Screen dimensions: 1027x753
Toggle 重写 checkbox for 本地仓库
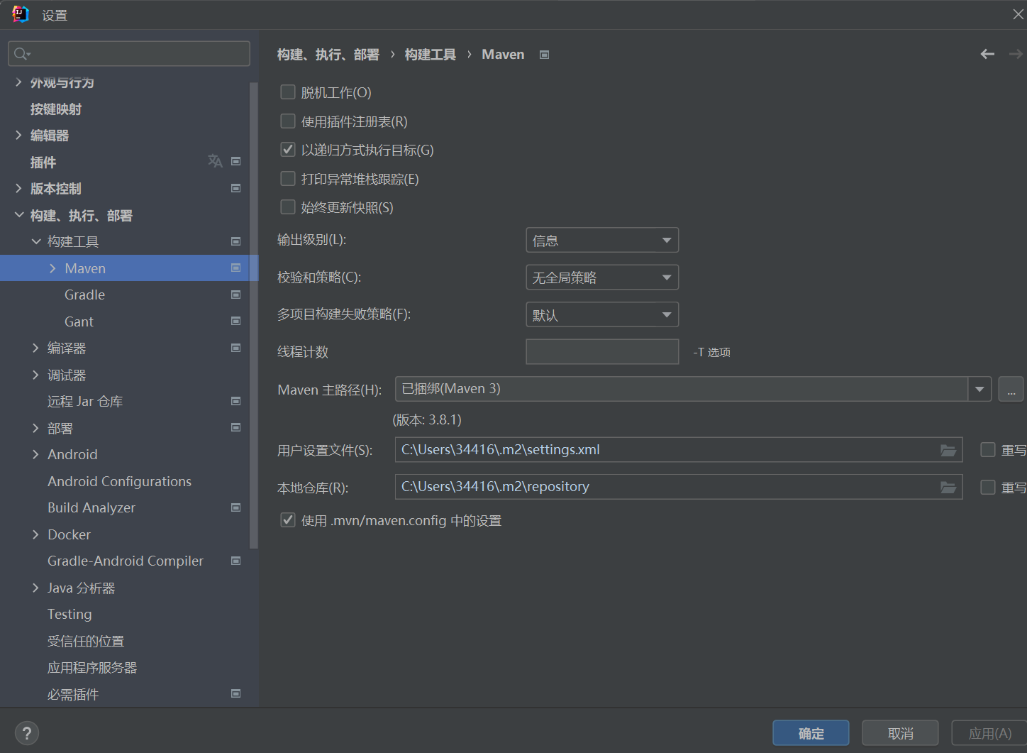click(988, 487)
